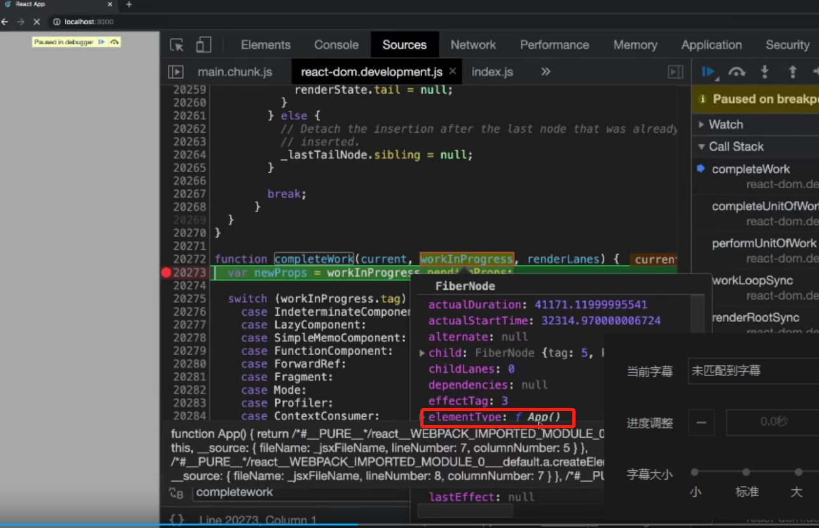The width and height of the screenshot is (819, 528).
Task: Click the renderLanes parameter in code
Action: (x=563, y=259)
